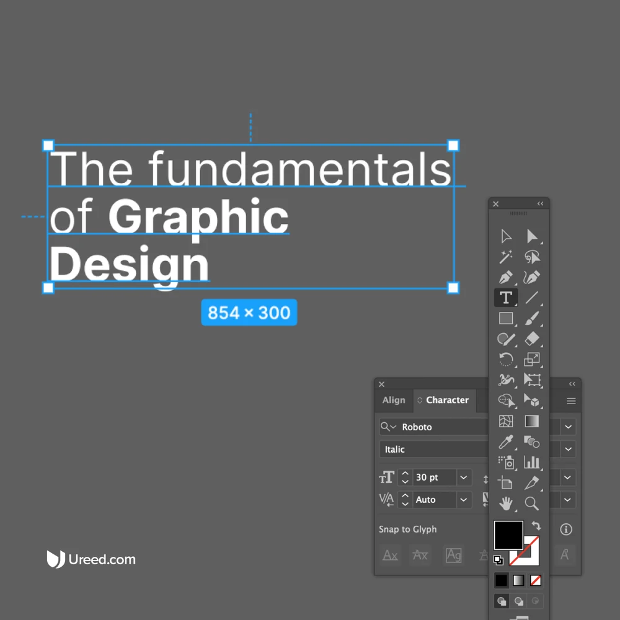Click the Italic font style field
Image resolution: width=620 pixels, height=620 pixels.
(434, 449)
